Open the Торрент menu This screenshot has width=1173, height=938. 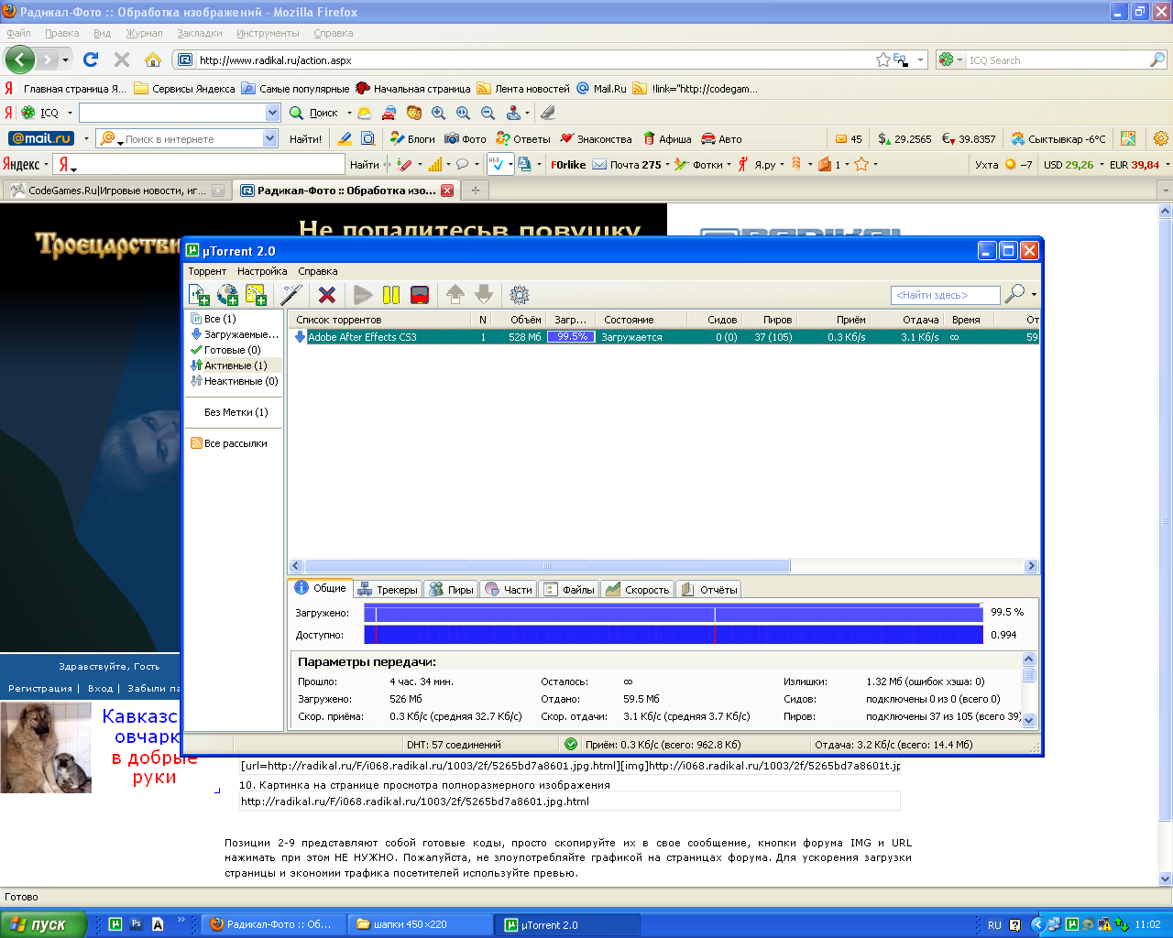tap(207, 271)
